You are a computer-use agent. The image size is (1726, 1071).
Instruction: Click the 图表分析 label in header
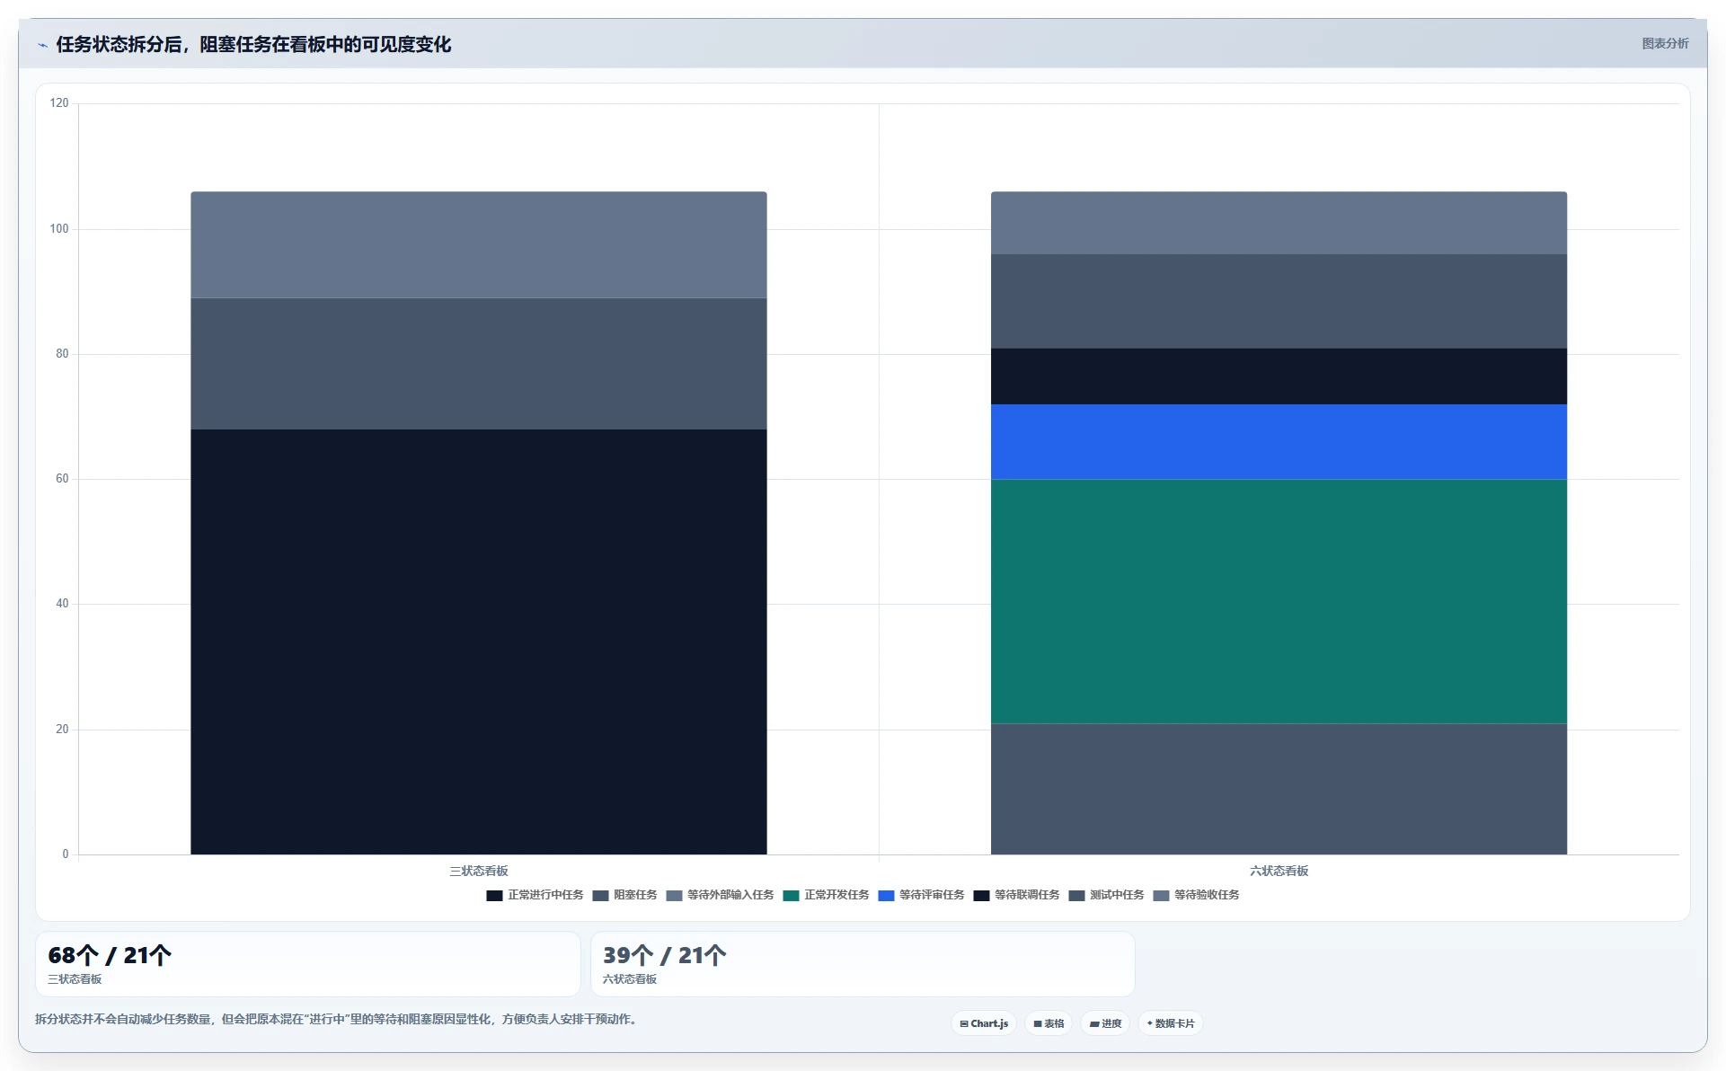1665,43
